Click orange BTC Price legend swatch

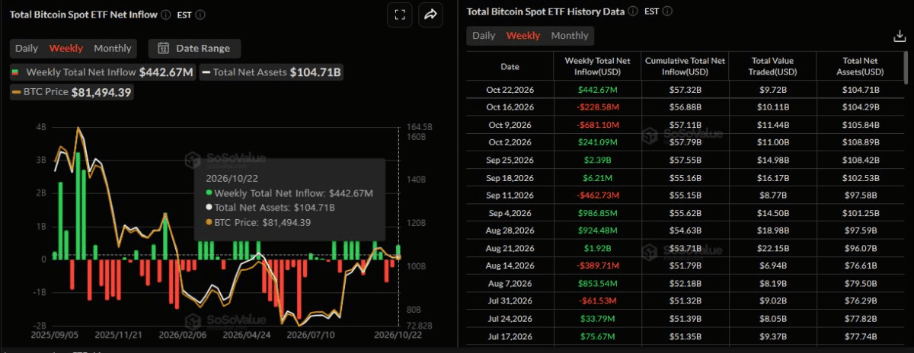(x=16, y=92)
